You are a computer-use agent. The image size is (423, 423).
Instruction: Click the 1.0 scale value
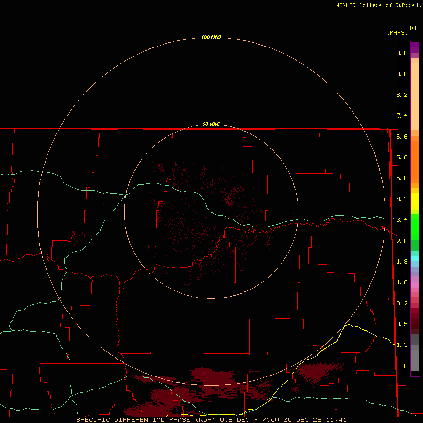[402, 282]
